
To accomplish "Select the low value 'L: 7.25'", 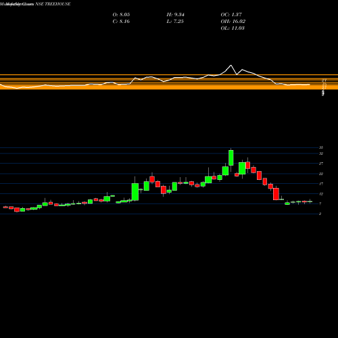I will coord(175,22).
